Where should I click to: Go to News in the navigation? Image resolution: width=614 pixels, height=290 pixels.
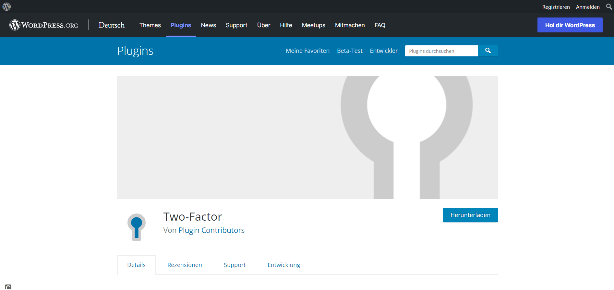pos(208,25)
